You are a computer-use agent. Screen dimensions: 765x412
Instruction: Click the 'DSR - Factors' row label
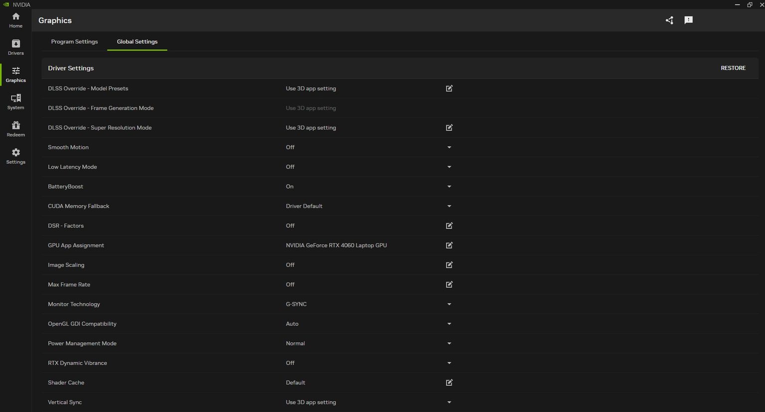[66, 226]
